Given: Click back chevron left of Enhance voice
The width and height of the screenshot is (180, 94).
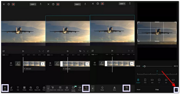Looking at the screenshot, I should pos(48,89).
